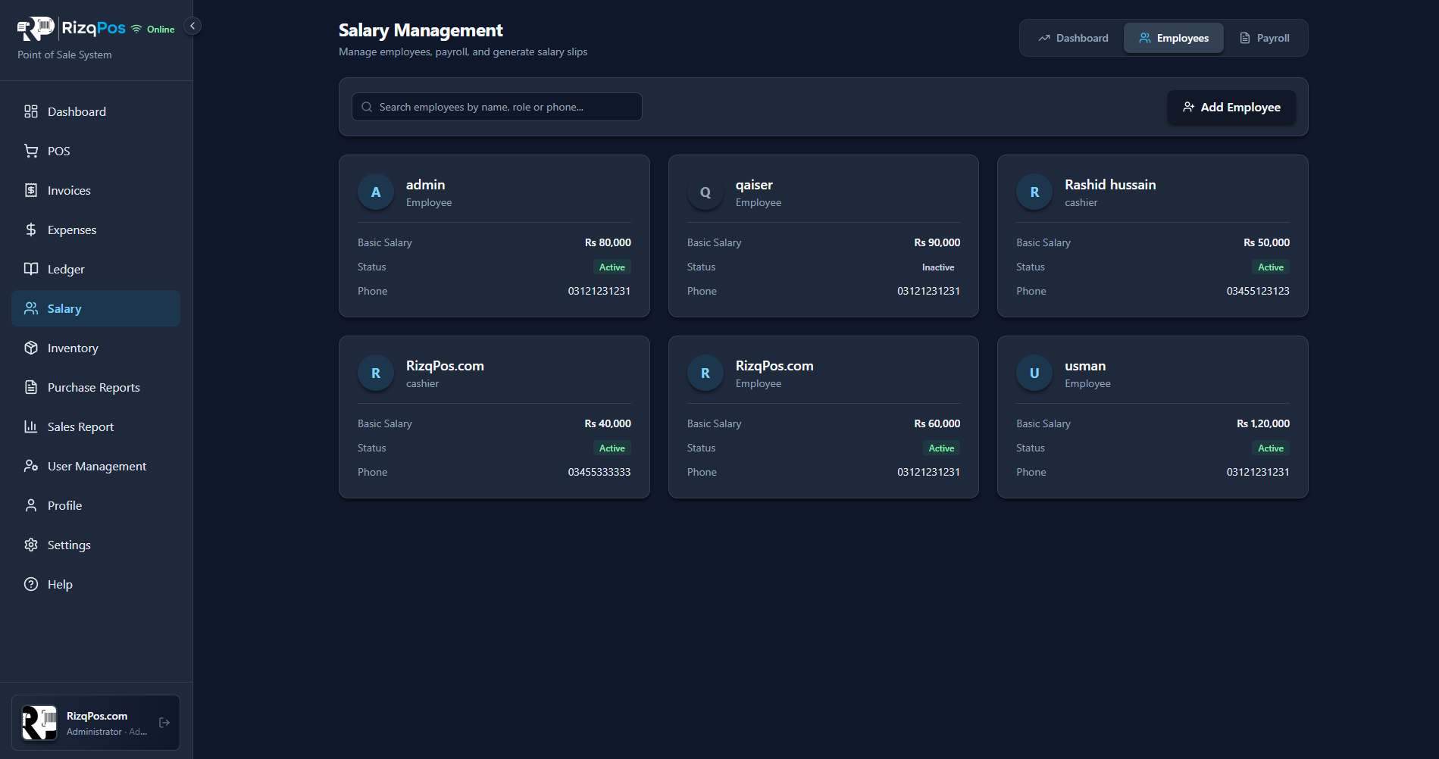Click the R avatar on Rashid hussain card
The image size is (1439, 759).
(x=1034, y=192)
